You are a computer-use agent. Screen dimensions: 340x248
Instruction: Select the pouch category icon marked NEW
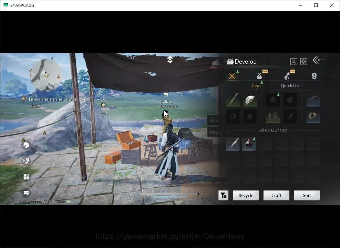pyautogui.click(x=259, y=76)
